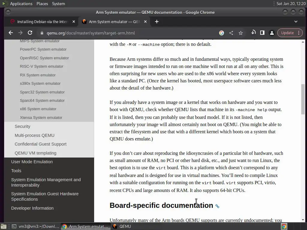Viewport: 307px width, 230px height.
Task: Click the Board-specific documentation heading
Action: click(161, 205)
